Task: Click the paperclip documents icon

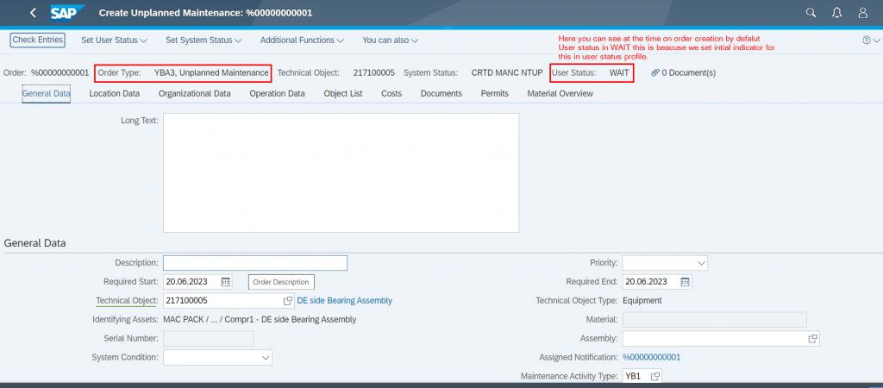Action: [655, 72]
